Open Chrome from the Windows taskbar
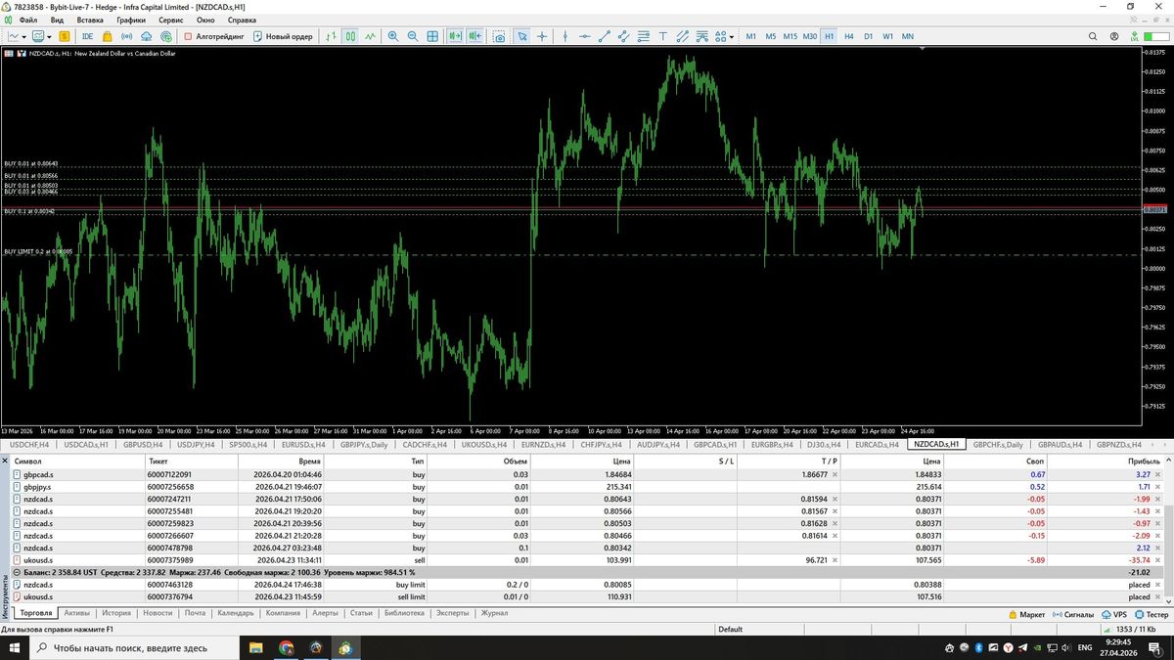The height and width of the screenshot is (660, 1174). (x=286, y=647)
